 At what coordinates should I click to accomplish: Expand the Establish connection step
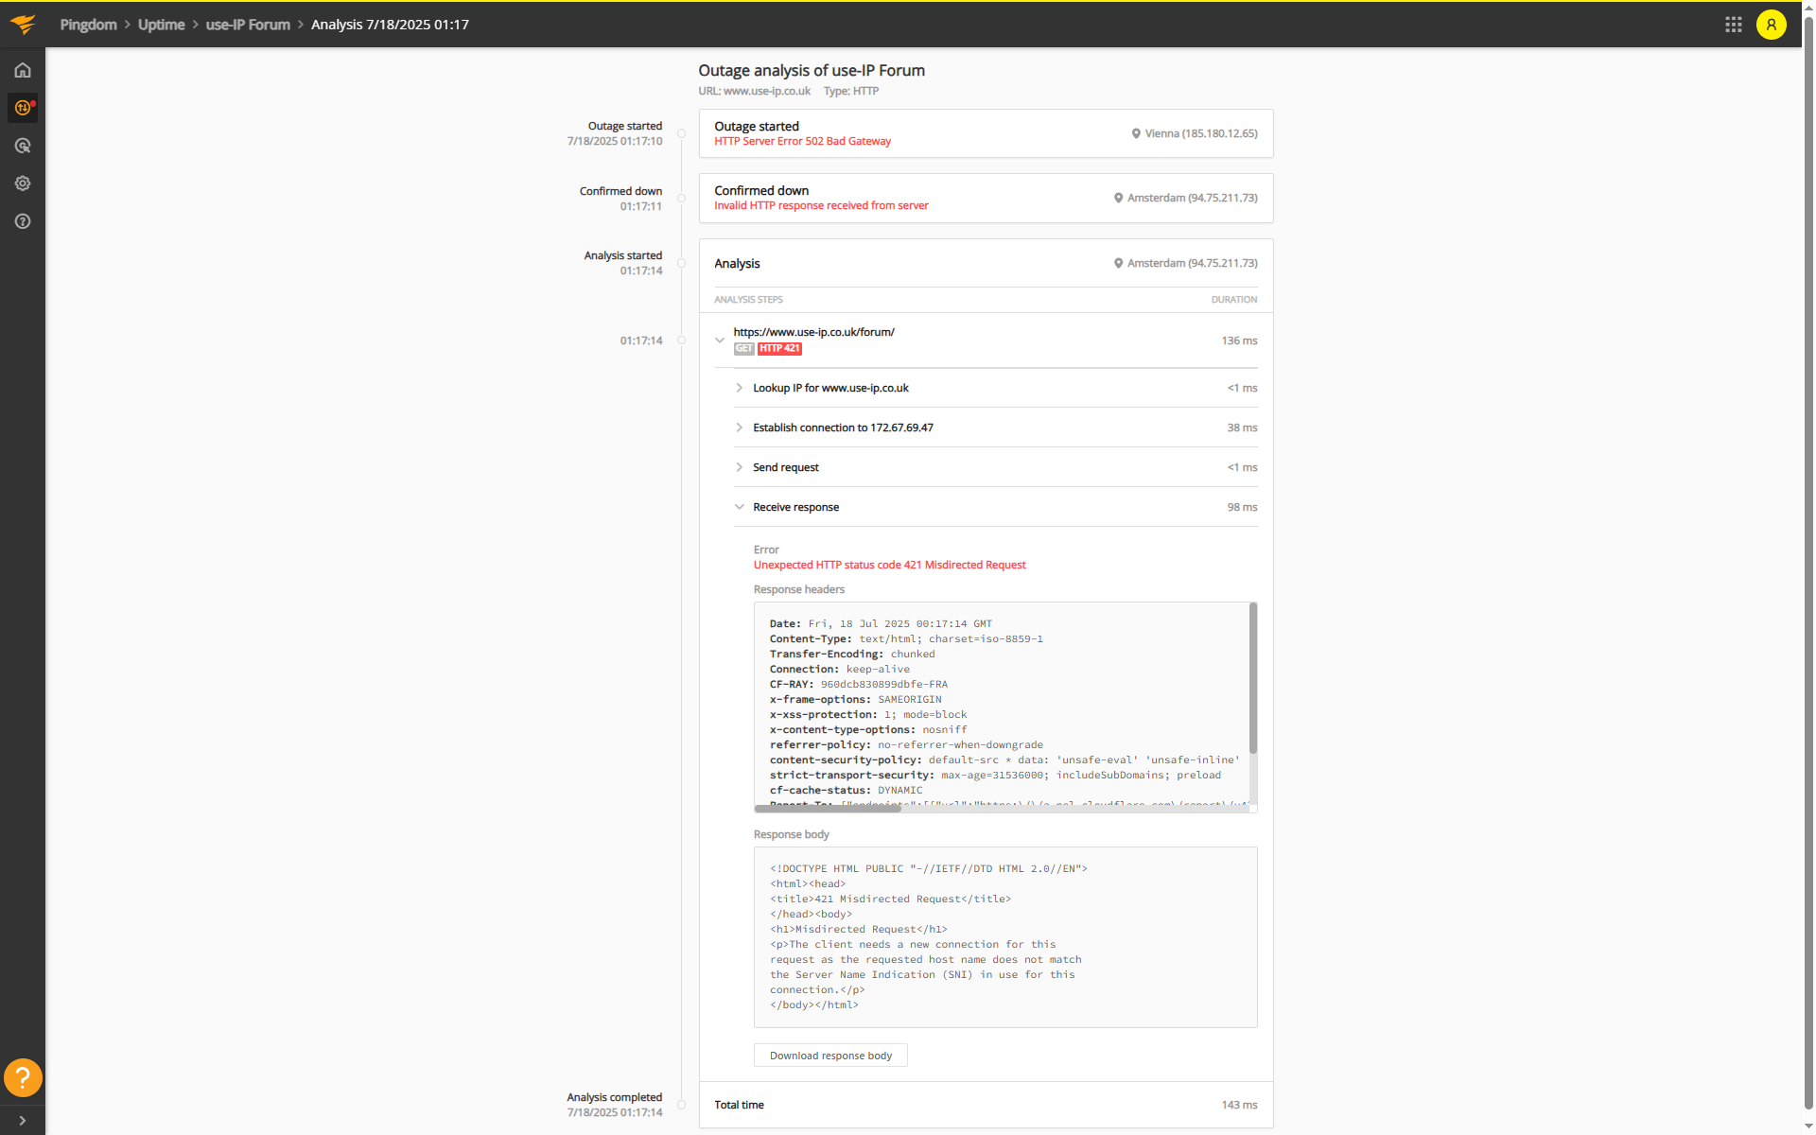coord(739,428)
